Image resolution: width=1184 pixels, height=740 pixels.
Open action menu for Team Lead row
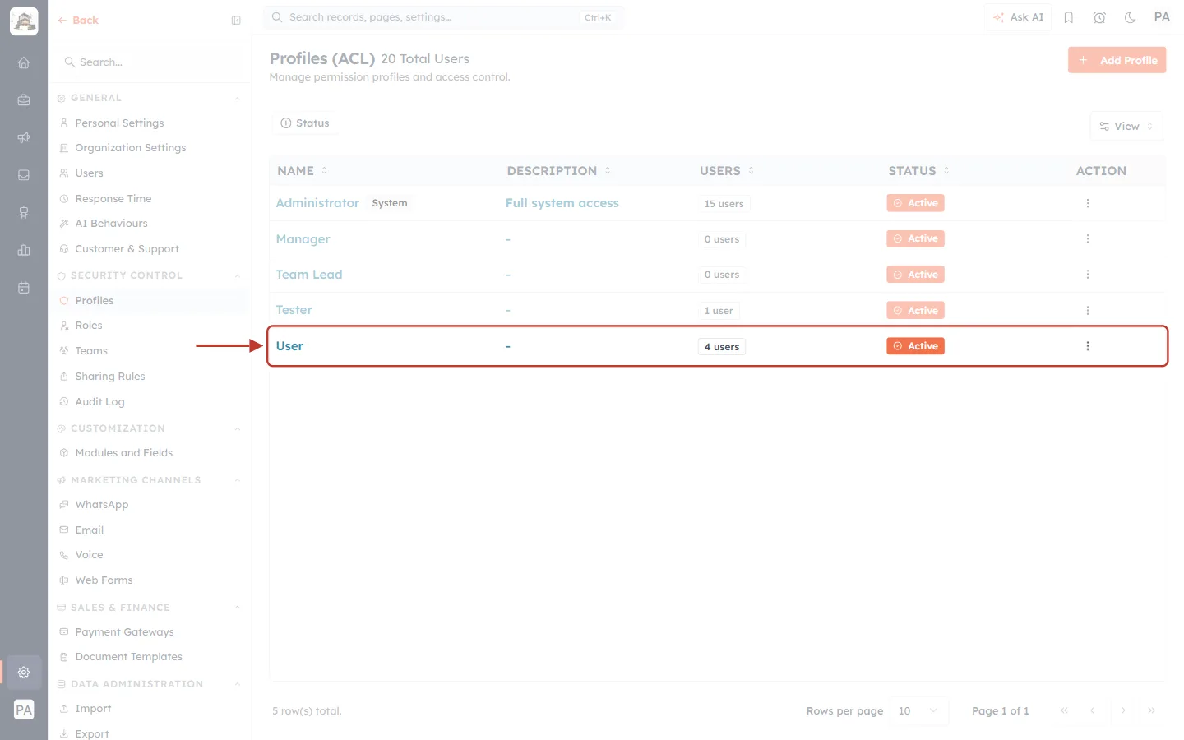[x=1087, y=275]
